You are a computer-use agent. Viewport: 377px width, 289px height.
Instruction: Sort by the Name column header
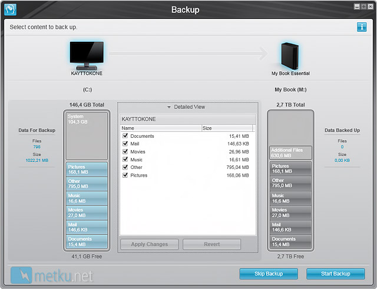coord(161,128)
